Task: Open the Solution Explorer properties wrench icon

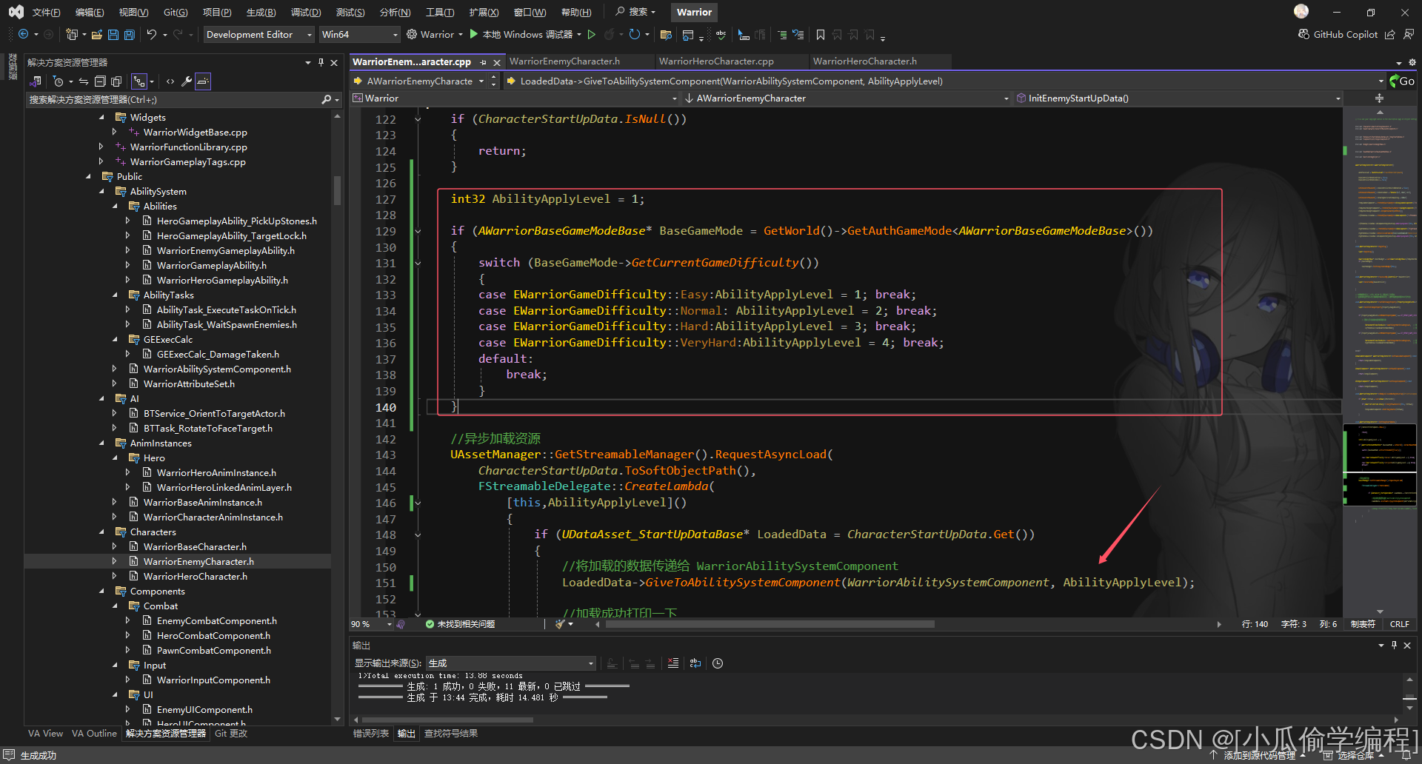Action: (x=186, y=81)
